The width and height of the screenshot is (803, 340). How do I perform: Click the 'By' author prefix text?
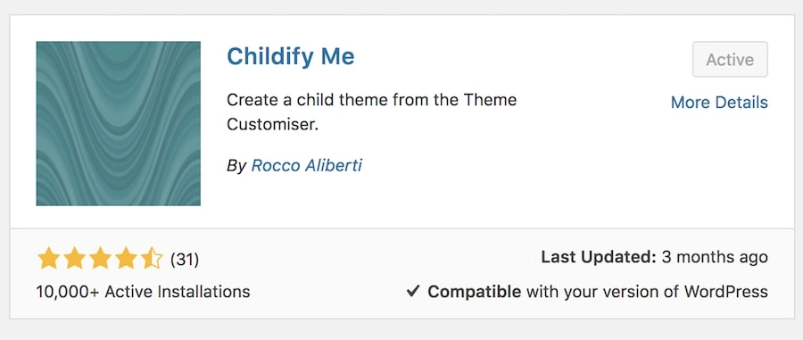(236, 166)
